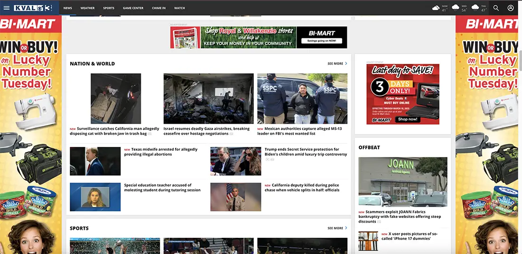The width and height of the screenshot is (522, 254).
Task: Open the California cat surveillance headline
Action: [114, 131]
